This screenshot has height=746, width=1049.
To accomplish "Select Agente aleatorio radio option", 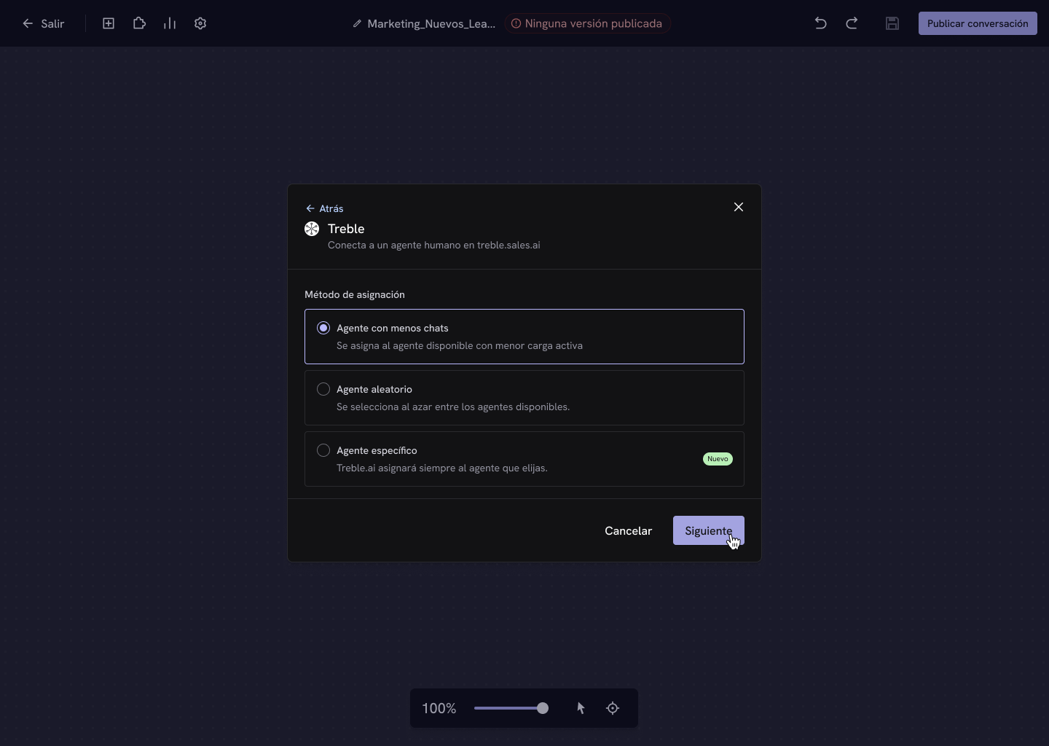I will pyautogui.click(x=323, y=389).
